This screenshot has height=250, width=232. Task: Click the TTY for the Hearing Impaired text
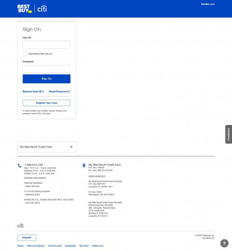click(x=37, y=191)
